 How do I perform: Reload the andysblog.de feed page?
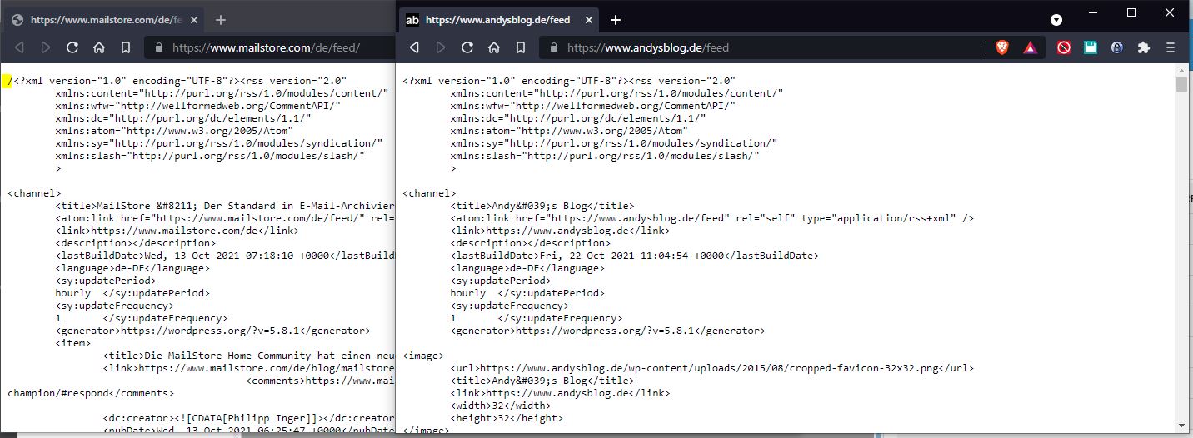tap(467, 47)
